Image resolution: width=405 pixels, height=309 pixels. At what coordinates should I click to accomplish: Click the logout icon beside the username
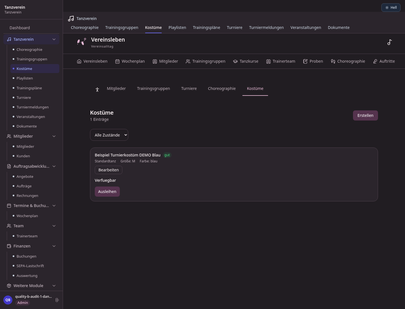point(57,300)
